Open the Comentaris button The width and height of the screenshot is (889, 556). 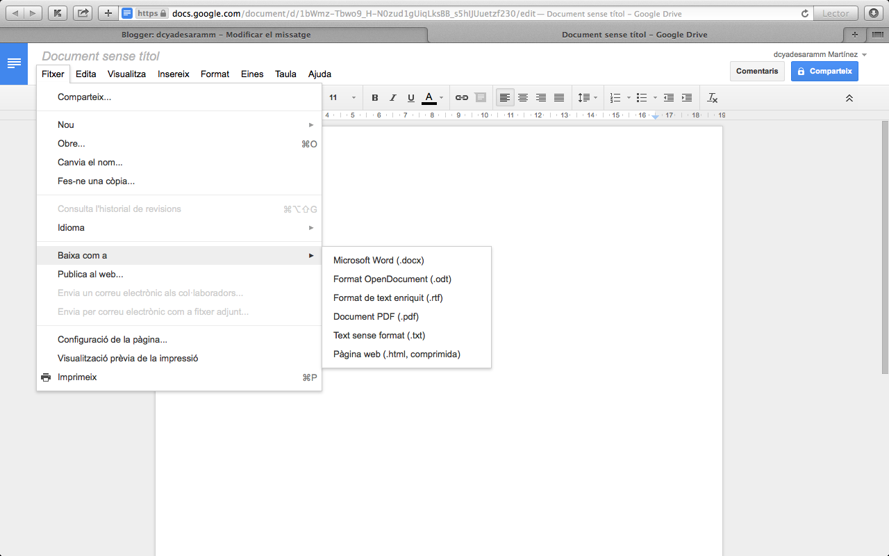click(x=757, y=71)
